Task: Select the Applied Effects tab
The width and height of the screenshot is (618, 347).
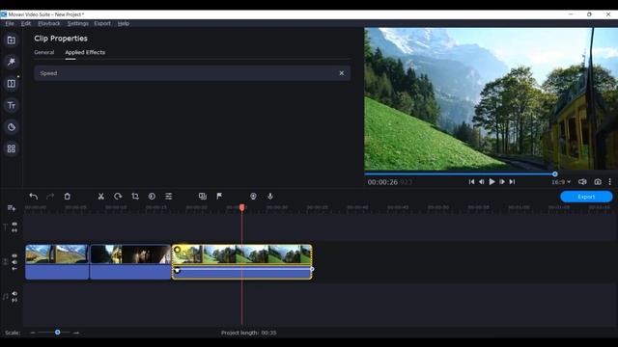Action: [x=85, y=52]
